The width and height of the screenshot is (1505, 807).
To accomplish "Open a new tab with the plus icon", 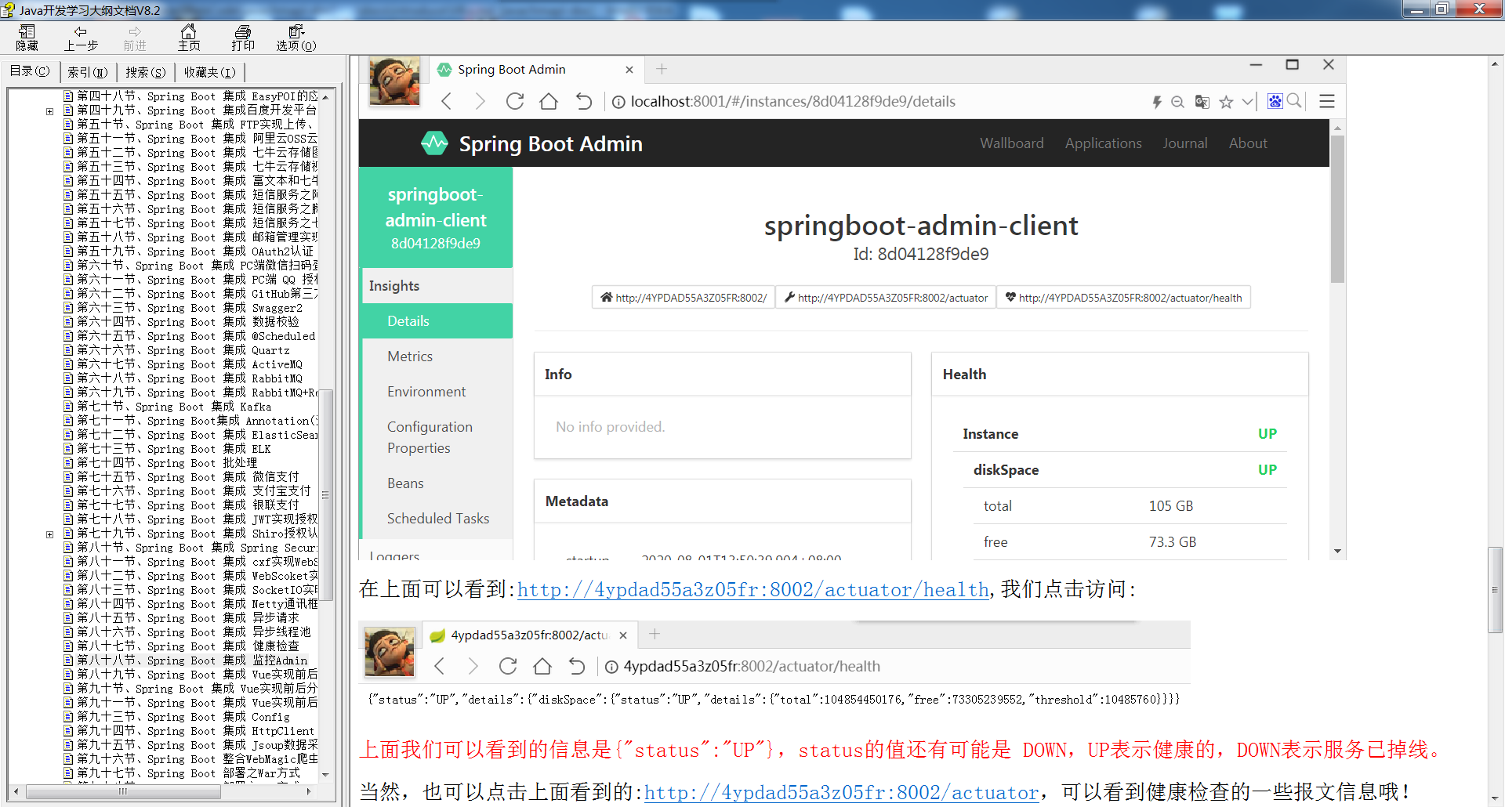I will coord(662,69).
